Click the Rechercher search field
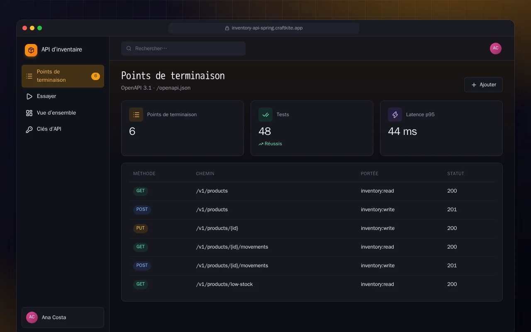 click(x=183, y=49)
